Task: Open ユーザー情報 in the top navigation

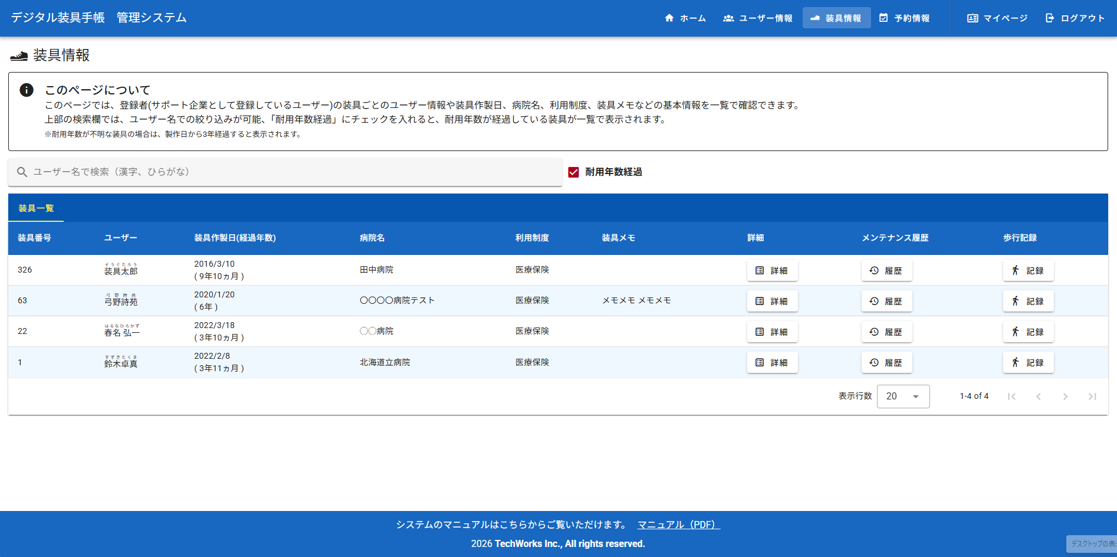Action: pyautogui.click(x=758, y=18)
